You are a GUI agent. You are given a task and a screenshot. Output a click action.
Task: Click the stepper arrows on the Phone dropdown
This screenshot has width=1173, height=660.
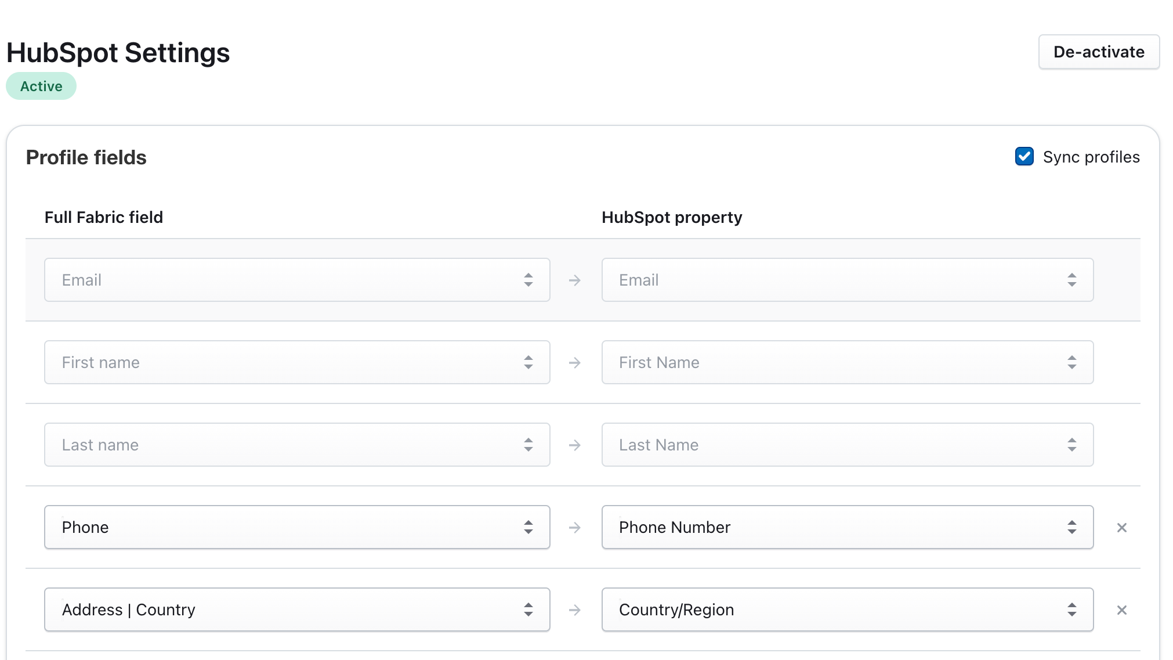coord(528,527)
